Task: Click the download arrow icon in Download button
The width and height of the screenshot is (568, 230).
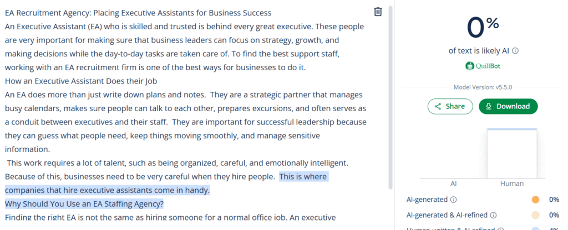Action: click(x=488, y=107)
